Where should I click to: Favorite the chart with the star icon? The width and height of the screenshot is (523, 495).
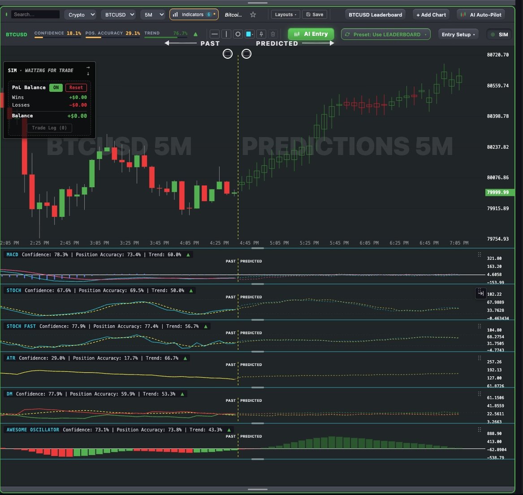point(253,15)
